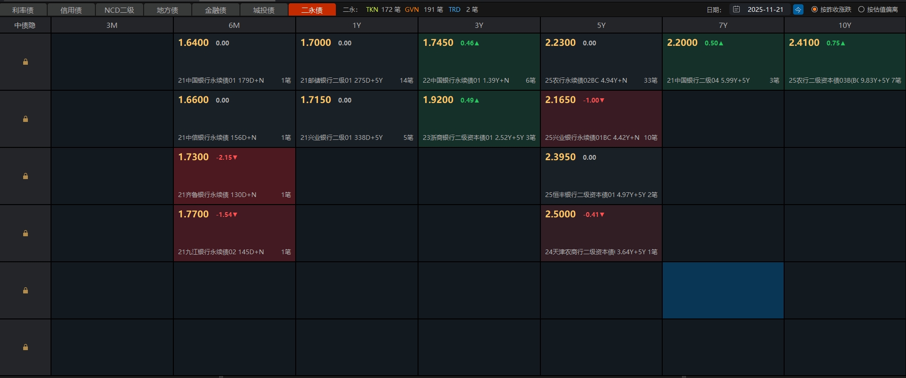This screenshot has height=378, width=906.
Task: Click the 中债隐 header cell
Action: [25, 26]
